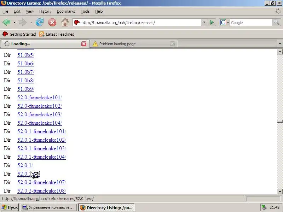Open the 52.0.1/ directory link
The width and height of the screenshot is (283, 212).
click(x=25, y=165)
